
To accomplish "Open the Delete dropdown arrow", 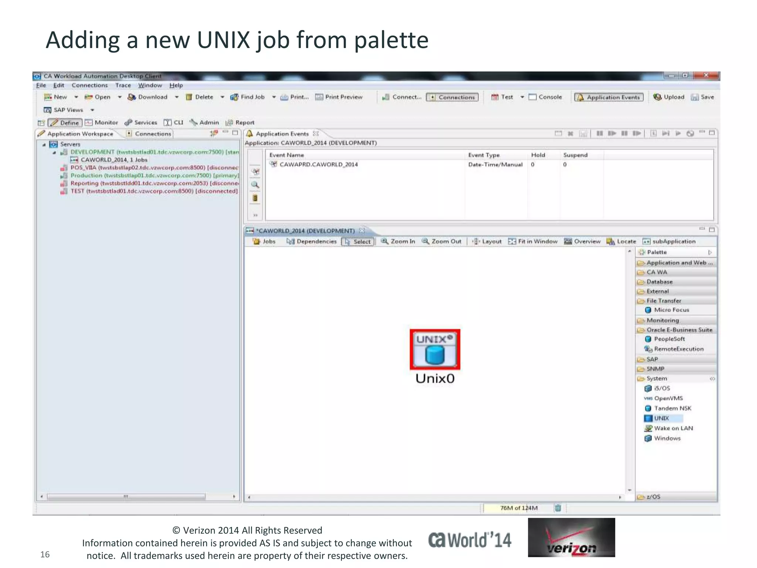I will coord(223,97).
